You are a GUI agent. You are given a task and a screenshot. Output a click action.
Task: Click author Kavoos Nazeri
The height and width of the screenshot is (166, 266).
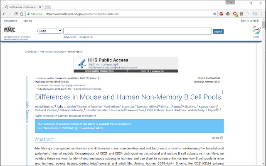[208, 107]
